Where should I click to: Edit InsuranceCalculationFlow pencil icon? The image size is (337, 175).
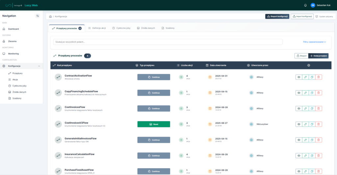[305, 156]
